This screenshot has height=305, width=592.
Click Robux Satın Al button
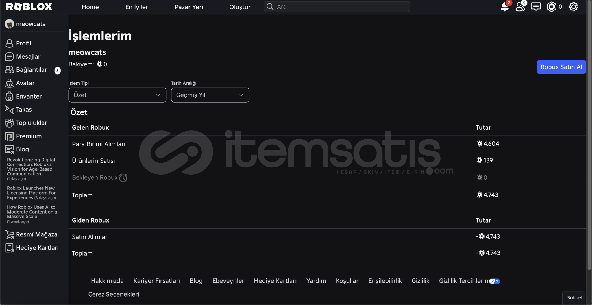[561, 67]
